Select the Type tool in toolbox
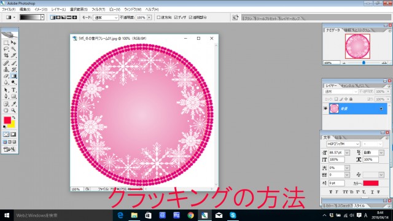The width and height of the screenshot is (393, 221). [x=14, y=90]
